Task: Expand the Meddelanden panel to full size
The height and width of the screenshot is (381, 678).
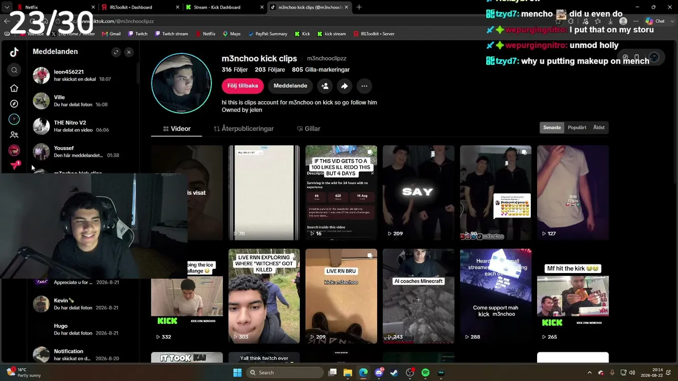Action: click(116, 52)
